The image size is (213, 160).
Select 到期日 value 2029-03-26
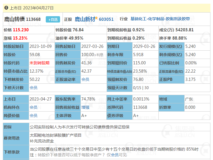(144, 46)
